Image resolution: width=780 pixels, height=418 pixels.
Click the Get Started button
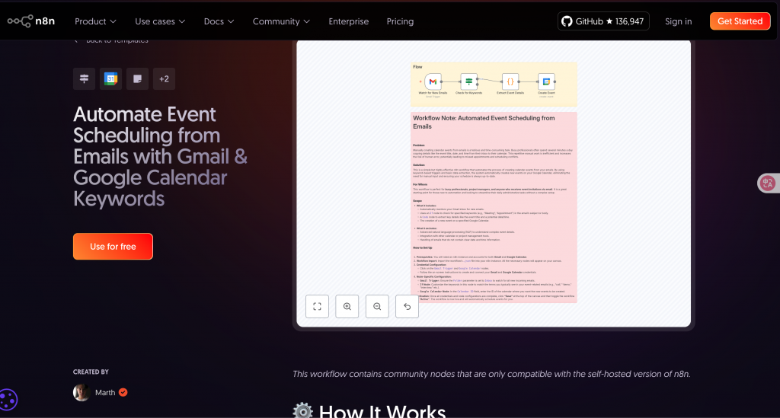[740, 21]
